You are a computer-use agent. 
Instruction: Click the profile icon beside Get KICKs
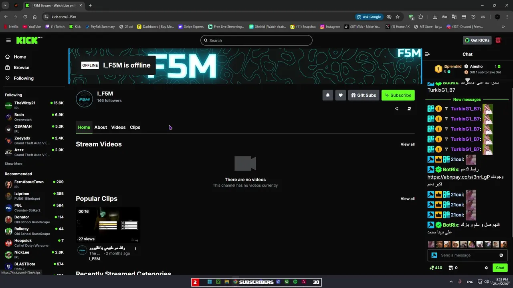coord(498,40)
